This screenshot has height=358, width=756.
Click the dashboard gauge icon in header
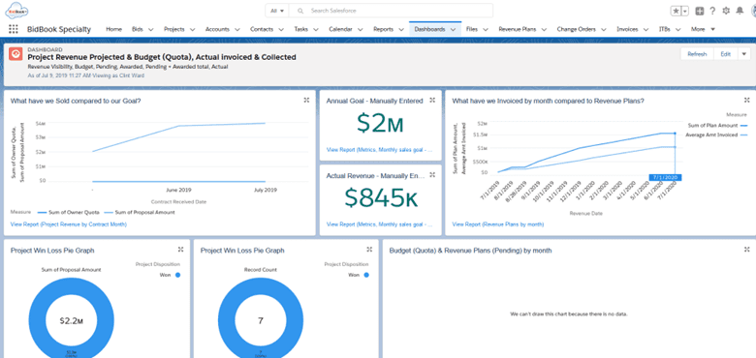click(16, 54)
